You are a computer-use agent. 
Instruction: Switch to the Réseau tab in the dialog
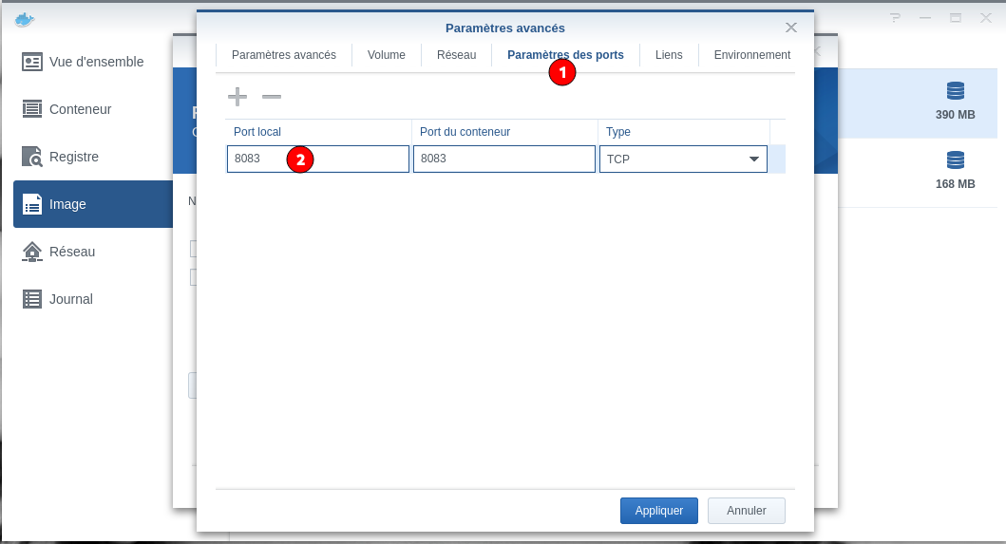coord(456,55)
